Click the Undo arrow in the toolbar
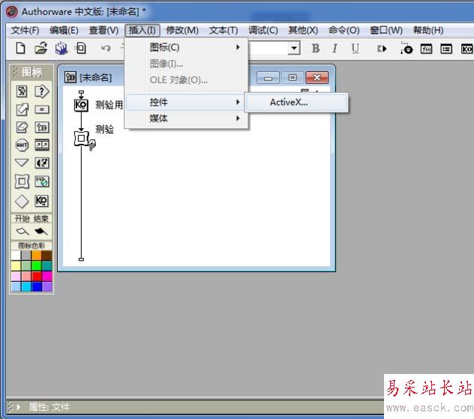 [106, 48]
